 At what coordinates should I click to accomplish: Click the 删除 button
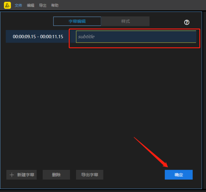click(x=56, y=174)
